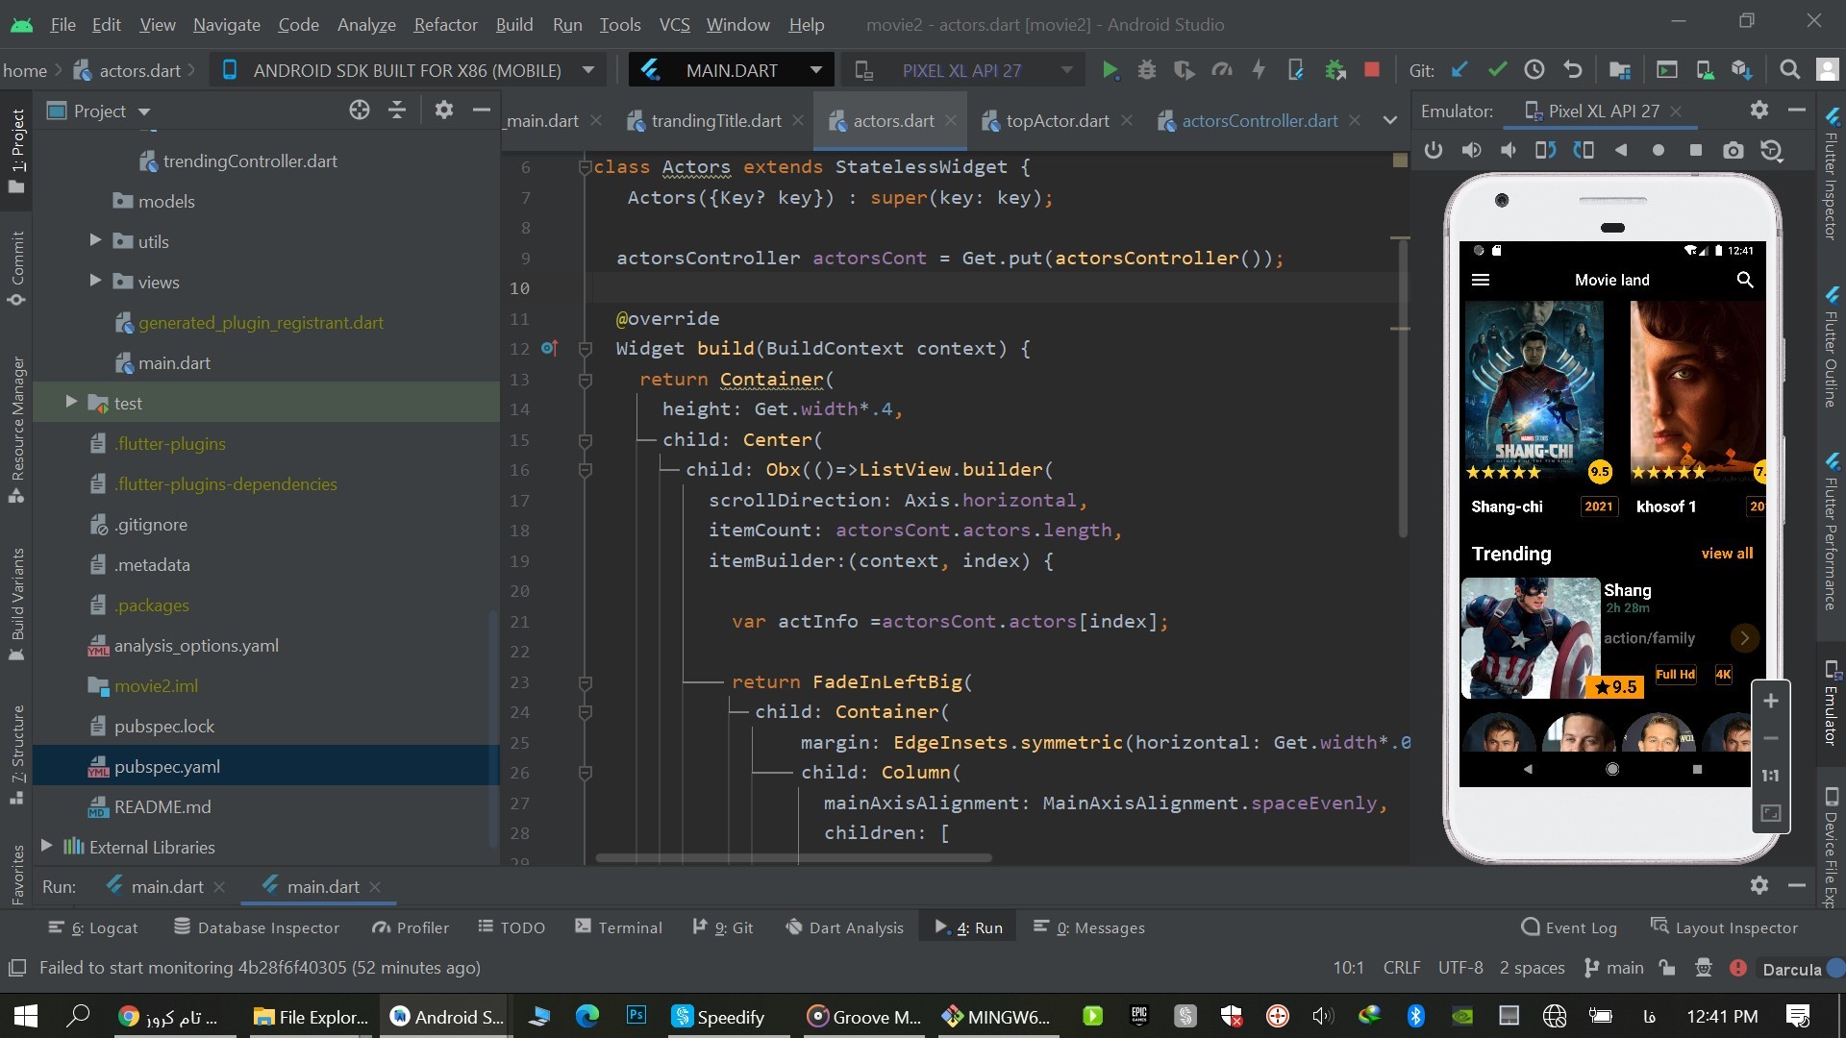Toggle the Project tool window tab
This screenshot has width=1846, height=1038.
[16, 149]
